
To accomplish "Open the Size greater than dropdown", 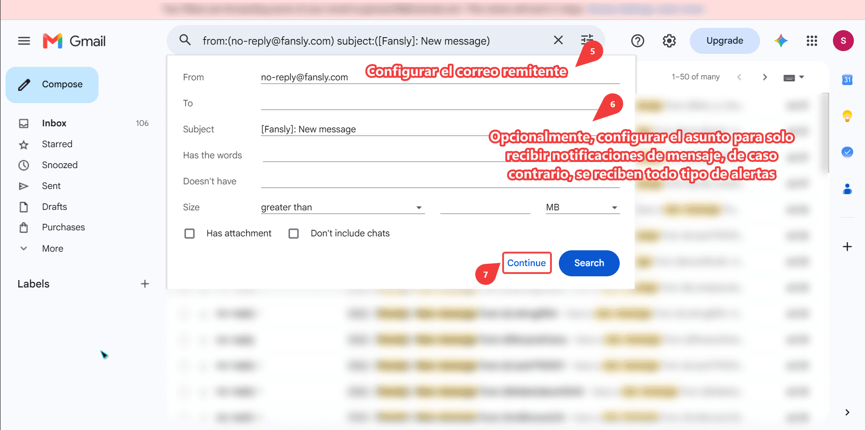I will coord(343,208).
